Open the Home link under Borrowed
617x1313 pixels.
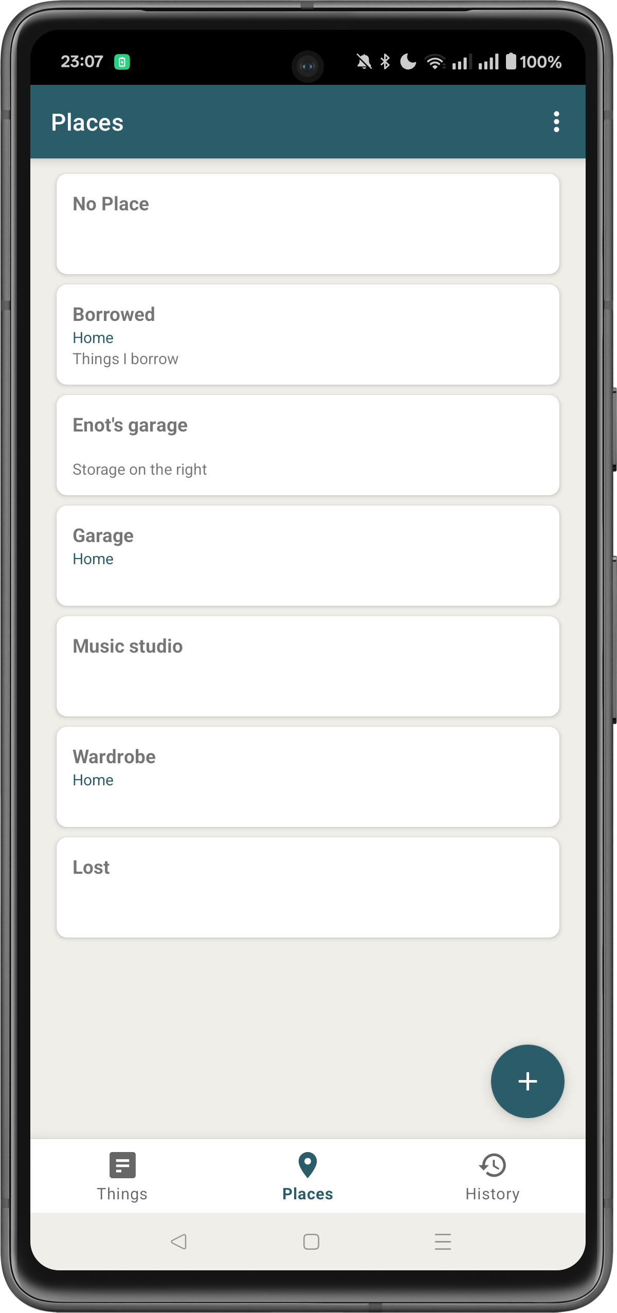[x=93, y=338]
